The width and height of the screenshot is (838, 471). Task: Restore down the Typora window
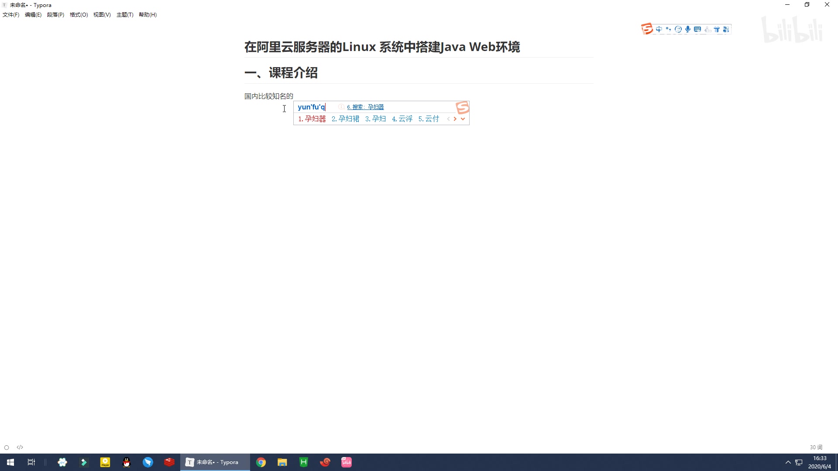[807, 5]
